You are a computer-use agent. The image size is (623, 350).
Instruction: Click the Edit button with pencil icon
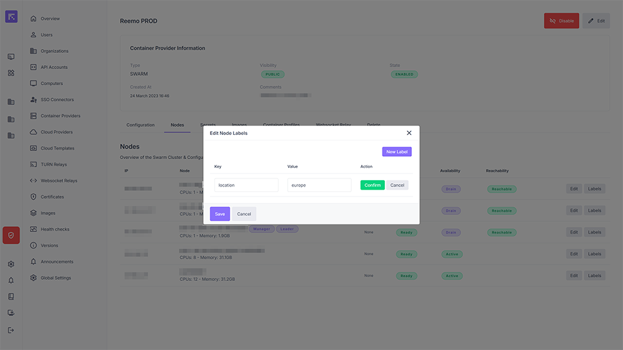click(596, 21)
